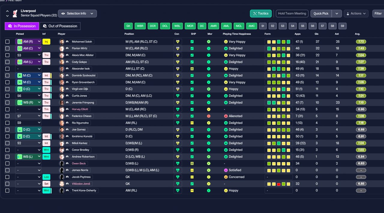
Task: Click Virgil van Dijk's player portrait
Action: pyautogui.click(x=62, y=89)
